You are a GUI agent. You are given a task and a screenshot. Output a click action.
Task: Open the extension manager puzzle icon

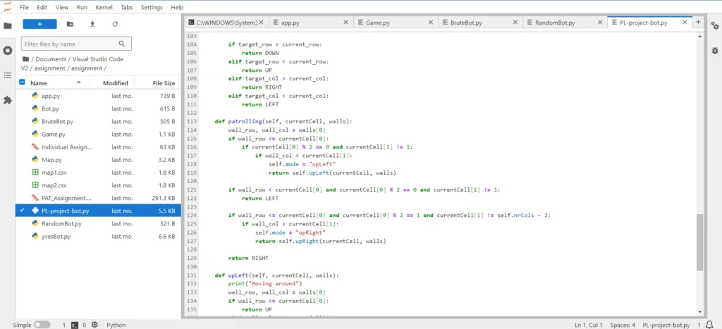(8, 100)
